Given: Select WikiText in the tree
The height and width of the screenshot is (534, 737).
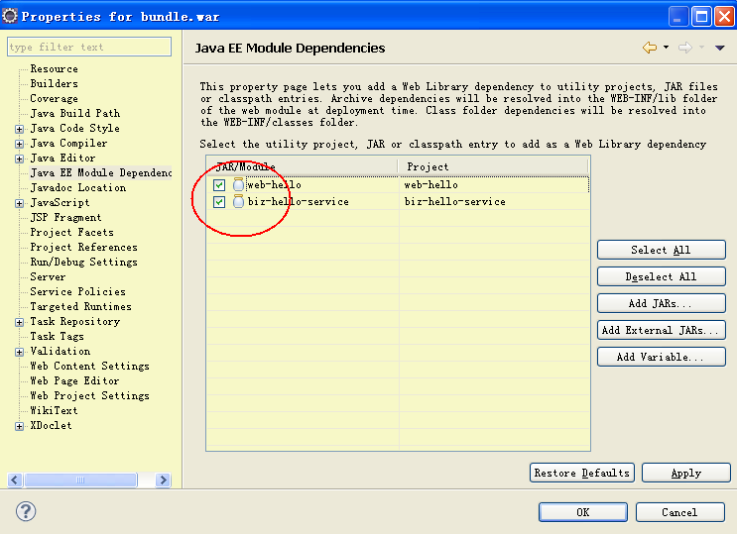Looking at the screenshot, I should [x=54, y=410].
